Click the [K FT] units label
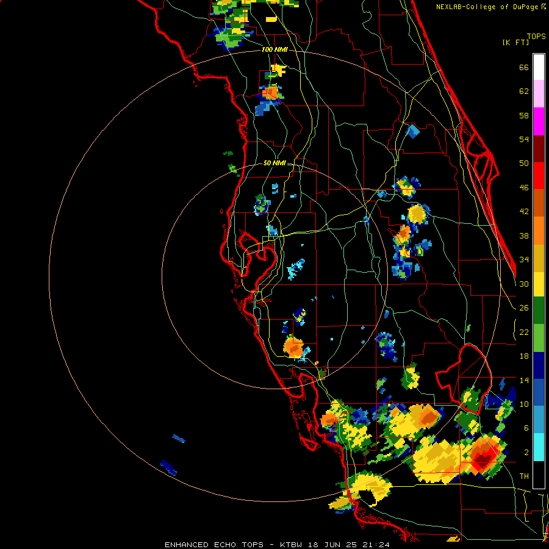Image resolution: width=549 pixels, height=549 pixels. (515, 43)
